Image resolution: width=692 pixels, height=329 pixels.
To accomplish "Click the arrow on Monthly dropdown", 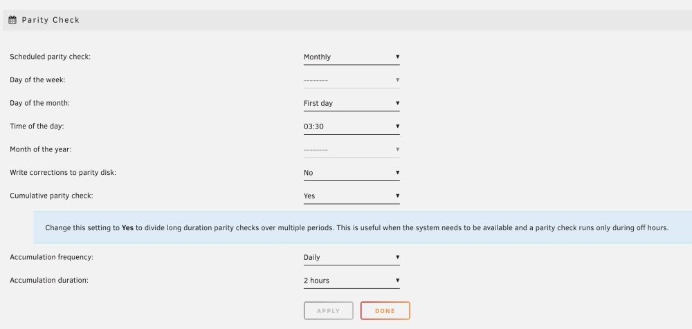I will [x=397, y=57].
